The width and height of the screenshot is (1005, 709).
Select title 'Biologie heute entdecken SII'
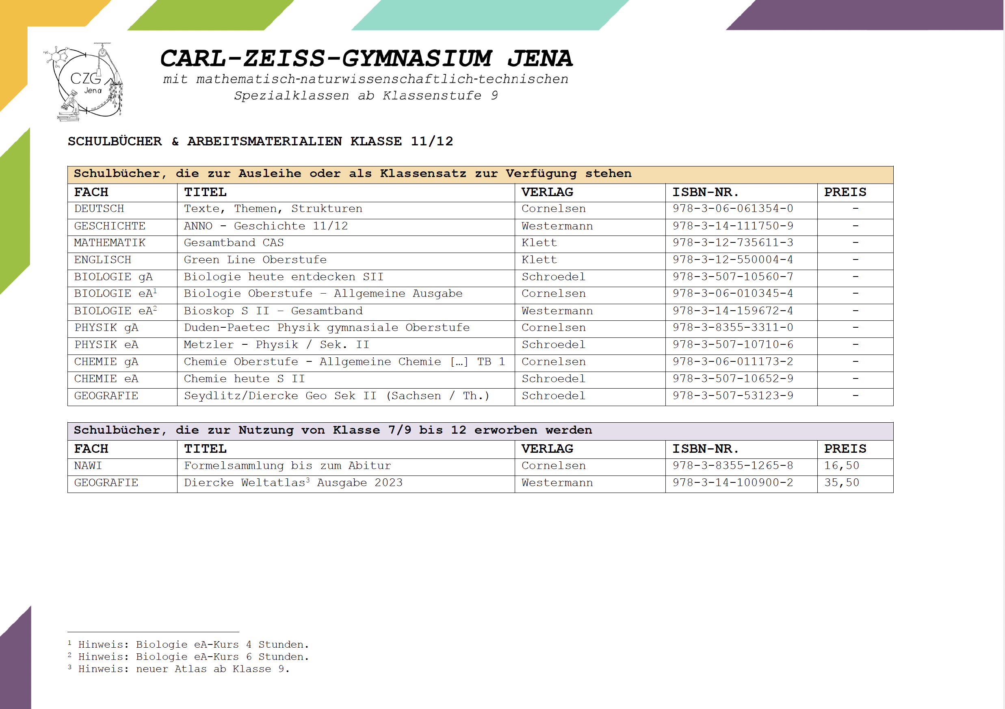tap(284, 277)
